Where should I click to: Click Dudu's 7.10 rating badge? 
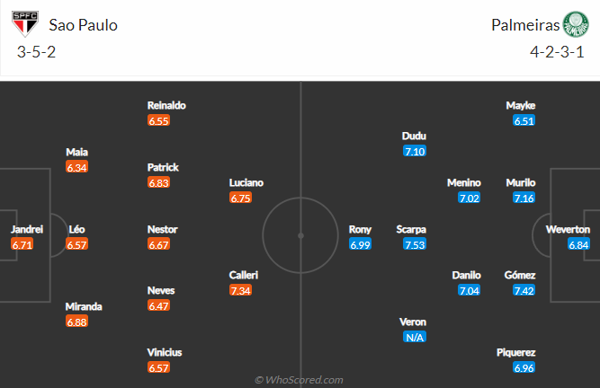coord(415,151)
